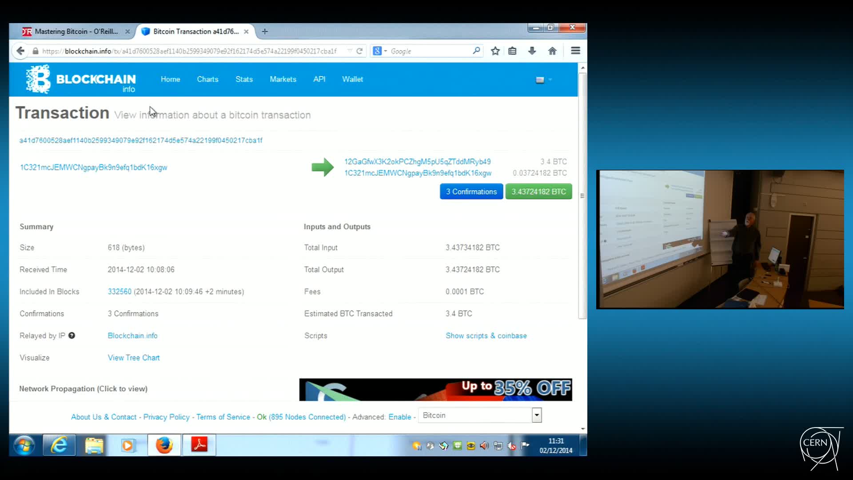Bookmark page using the star icon
Viewport: 853px width, 480px height.
[x=495, y=51]
